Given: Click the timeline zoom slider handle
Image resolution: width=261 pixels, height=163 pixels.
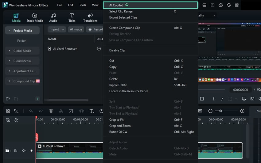Looking at the screenshot, I should (220, 111).
